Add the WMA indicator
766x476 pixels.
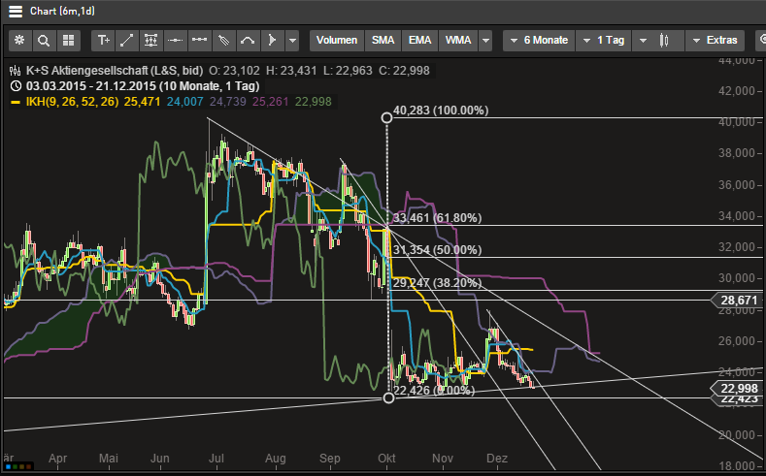(x=458, y=41)
